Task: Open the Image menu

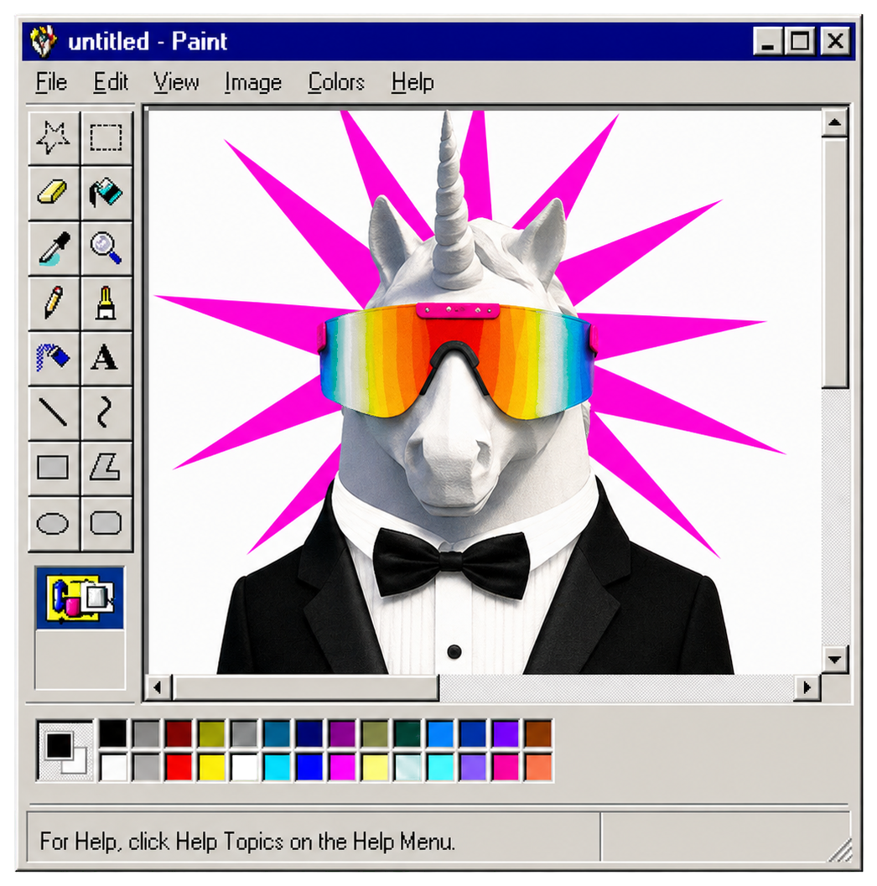Action: (x=252, y=81)
